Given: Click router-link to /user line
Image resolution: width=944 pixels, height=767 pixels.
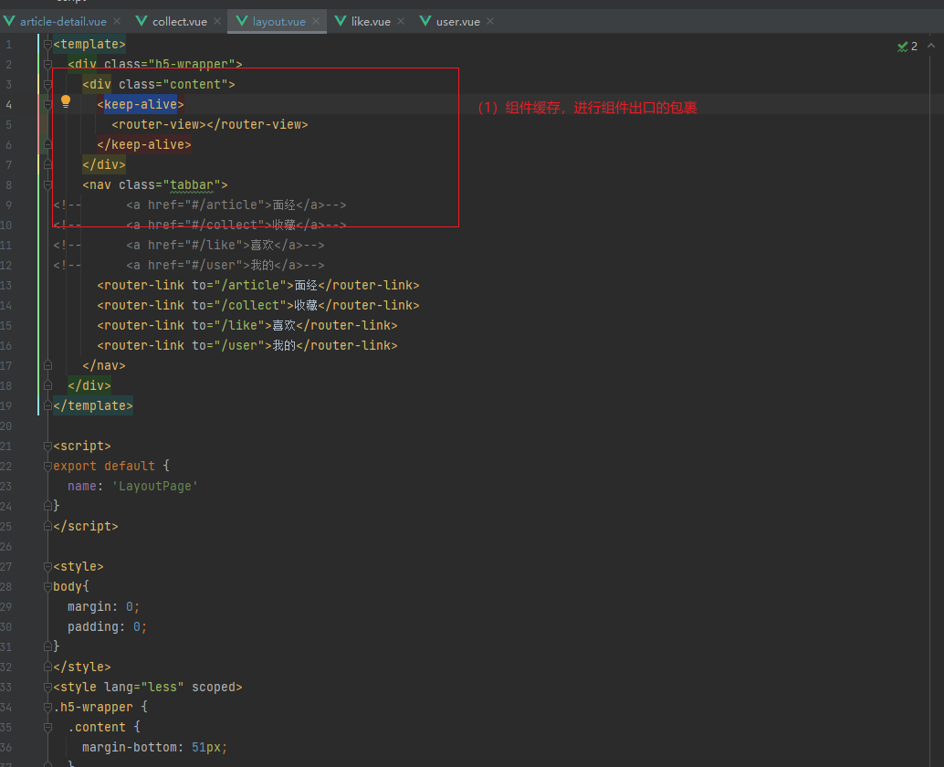Looking at the screenshot, I should coord(247,345).
